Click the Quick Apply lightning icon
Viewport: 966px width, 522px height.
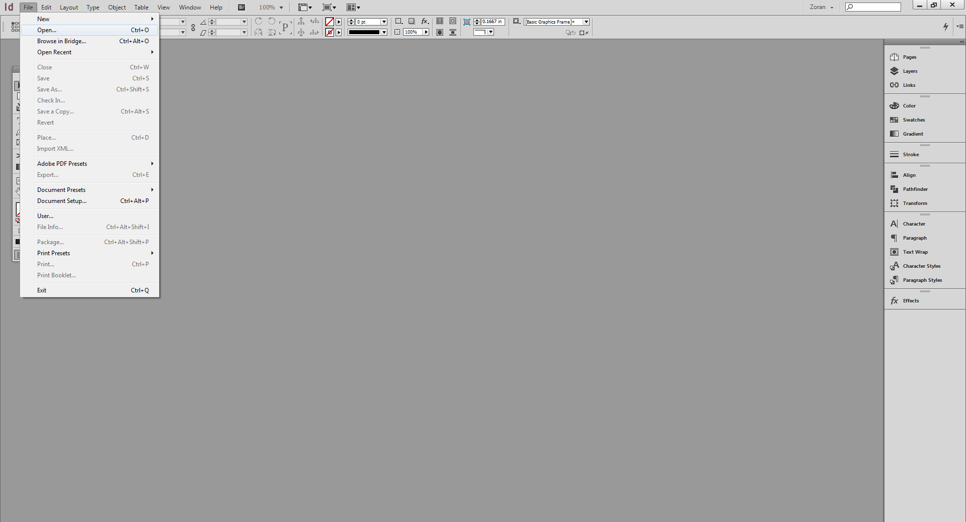tap(945, 27)
